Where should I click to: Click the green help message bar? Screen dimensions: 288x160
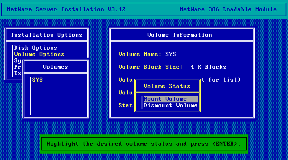(144, 144)
